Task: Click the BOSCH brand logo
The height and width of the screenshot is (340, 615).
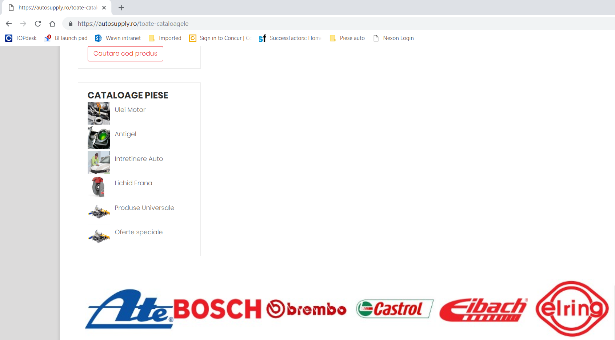Action: [217, 309]
